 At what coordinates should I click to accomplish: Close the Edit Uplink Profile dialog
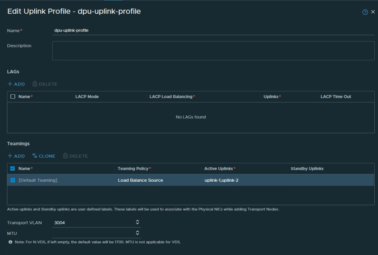pos(372,12)
